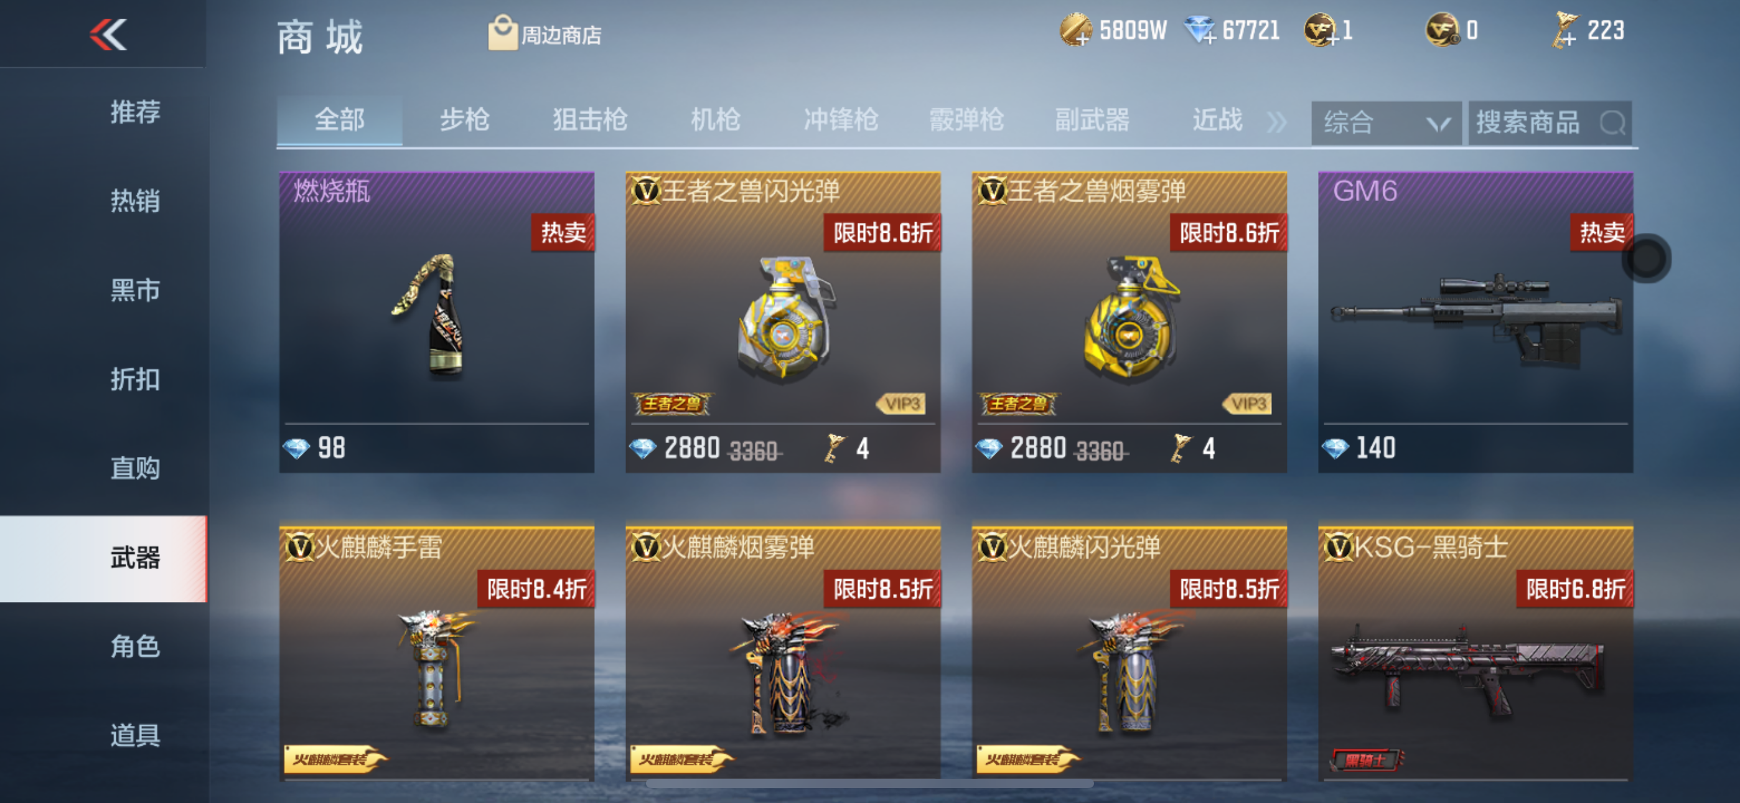The height and width of the screenshot is (803, 1740).
Task: Go back using the double-arrow icon
Action: pos(108,34)
